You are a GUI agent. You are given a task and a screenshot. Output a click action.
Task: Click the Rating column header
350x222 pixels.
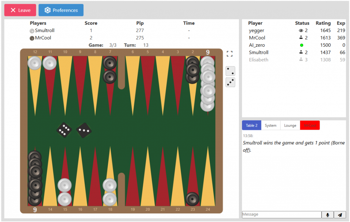pyautogui.click(x=323, y=23)
